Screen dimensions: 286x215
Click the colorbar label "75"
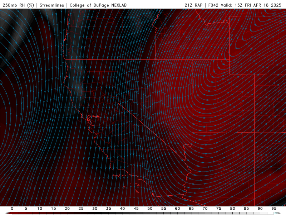tap(219, 209)
